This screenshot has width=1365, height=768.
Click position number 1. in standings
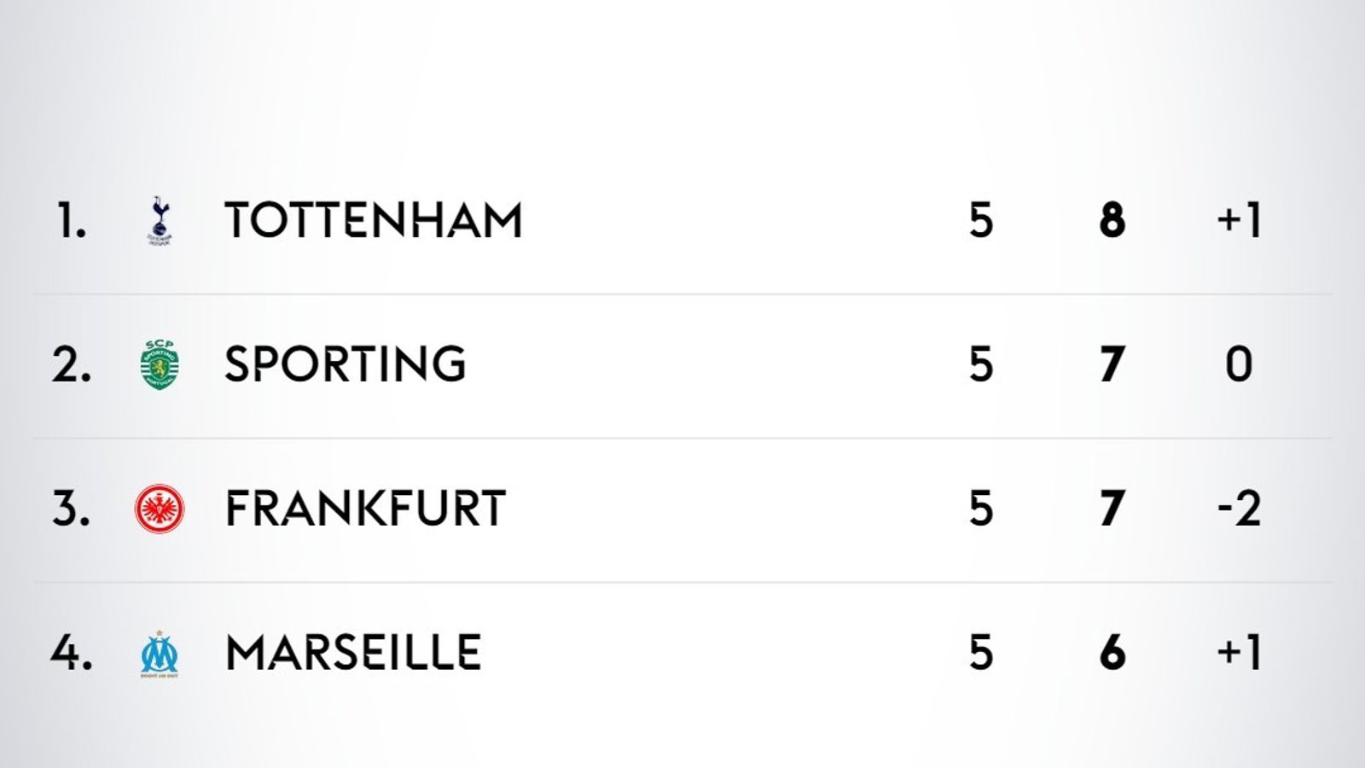pos(72,220)
